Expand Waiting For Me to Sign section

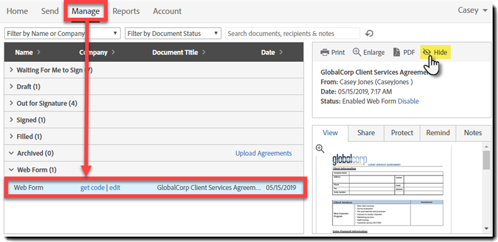click(154, 70)
